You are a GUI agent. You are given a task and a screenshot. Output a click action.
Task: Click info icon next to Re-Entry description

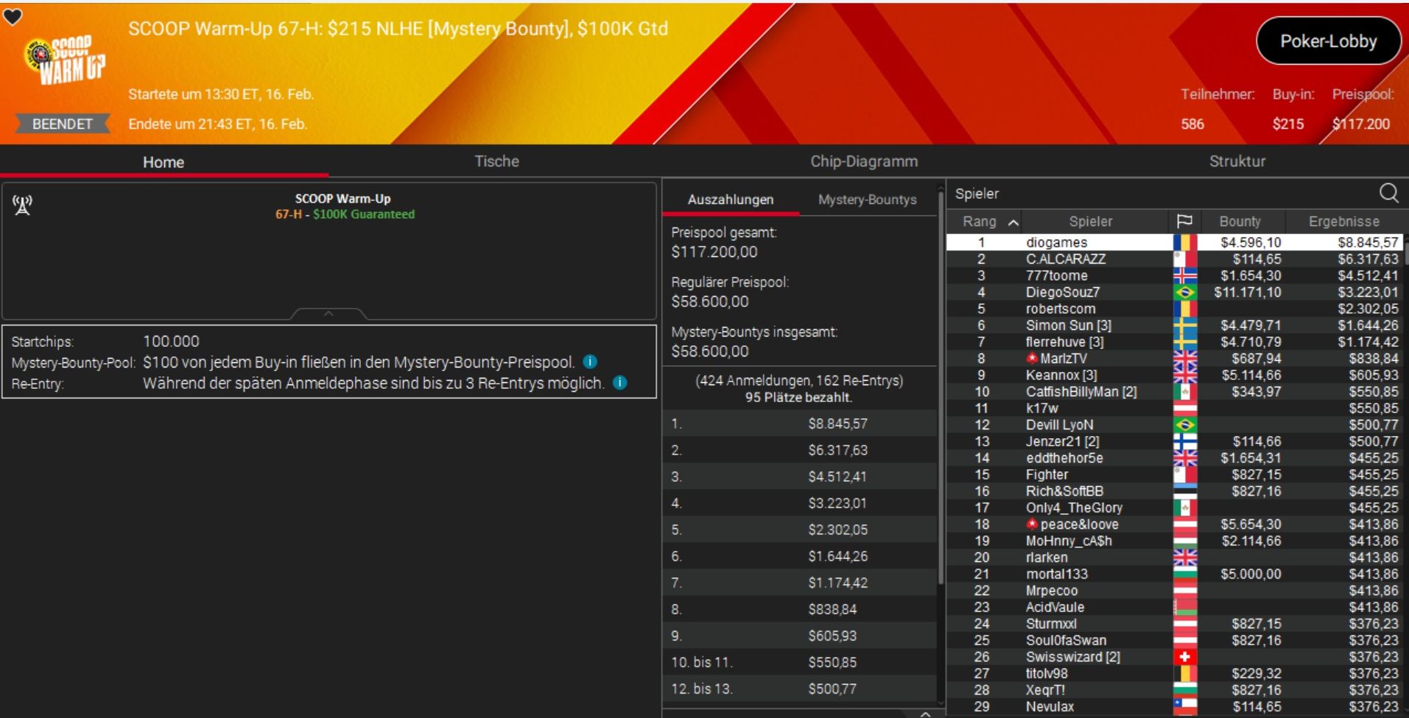click(620, 383)
